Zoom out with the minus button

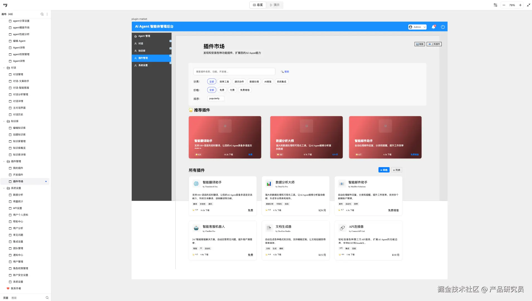coord(504,5)
